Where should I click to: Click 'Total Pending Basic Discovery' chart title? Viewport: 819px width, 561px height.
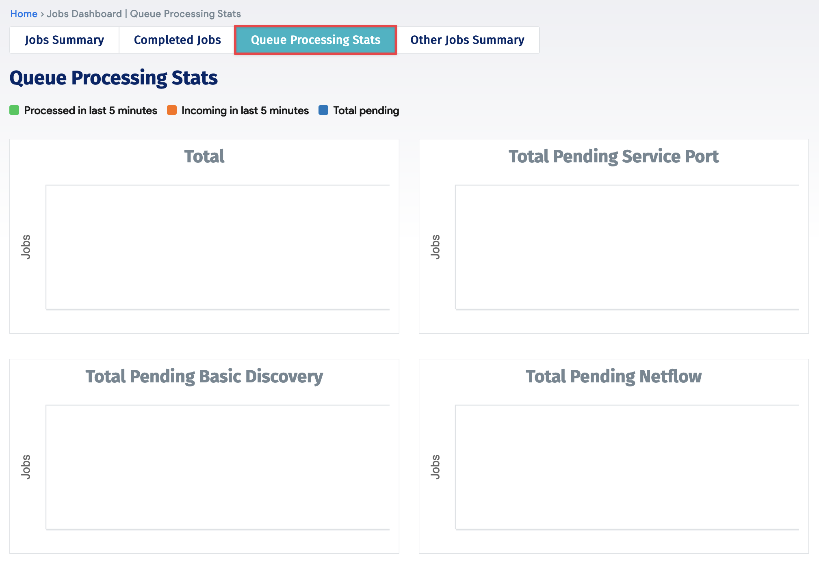tap(204, 376)
